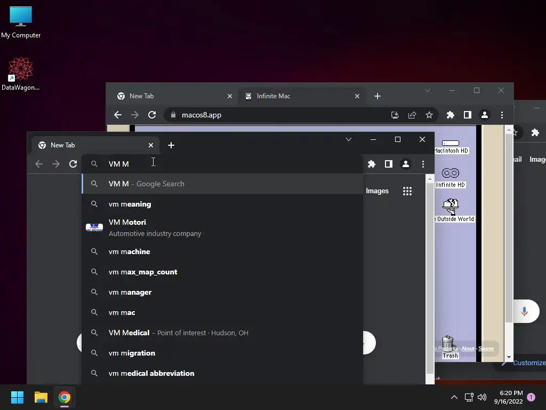Viewport: 546px width, 410px height.
Task: Open volume icon in system tray
Action: click(482, 397)
